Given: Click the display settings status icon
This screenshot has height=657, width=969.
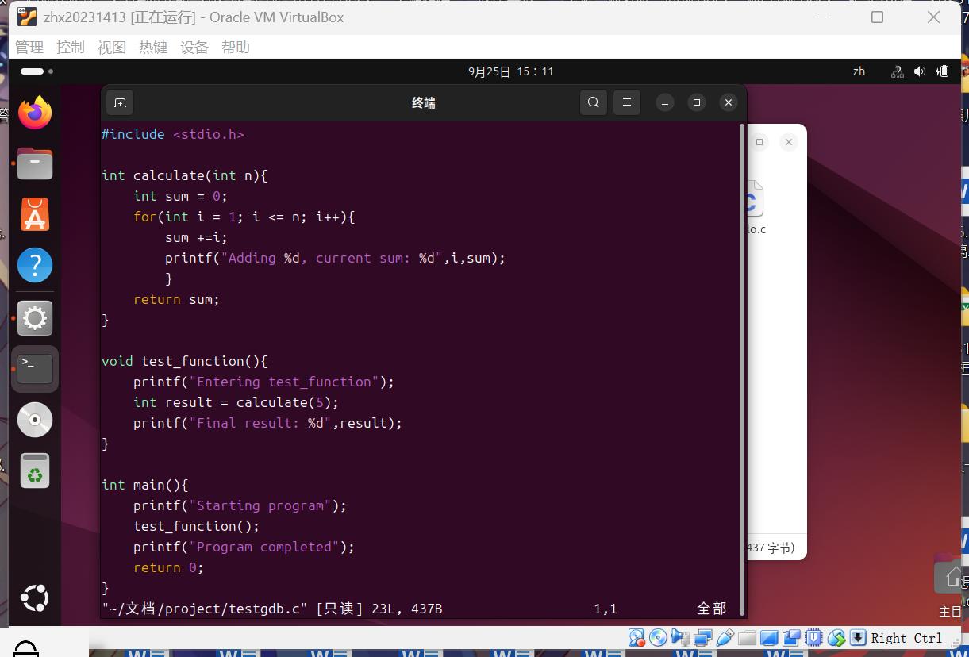Looking at the screenshot, I should click(x=768, y=638).
